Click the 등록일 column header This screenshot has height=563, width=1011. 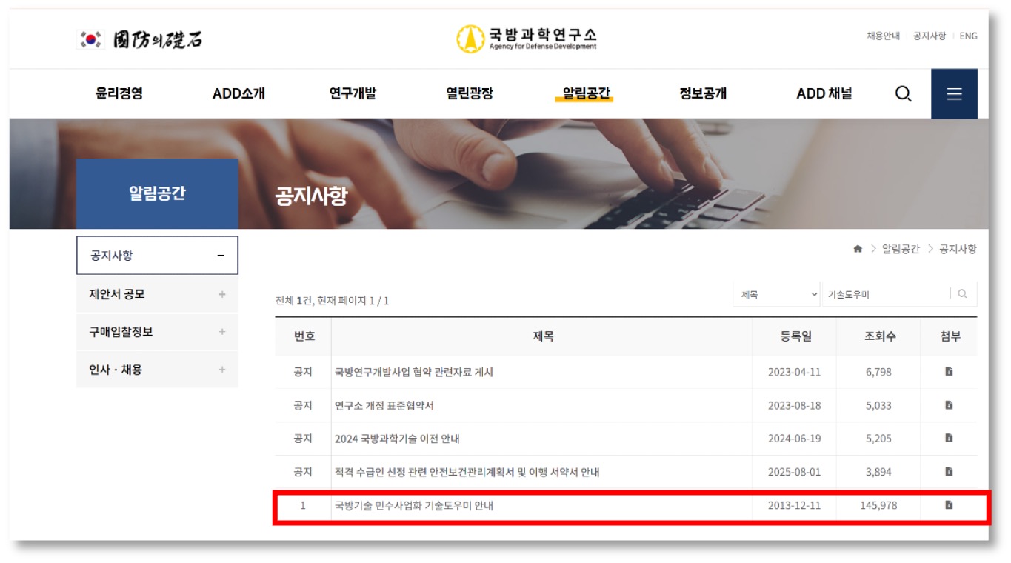click(795, 336)
